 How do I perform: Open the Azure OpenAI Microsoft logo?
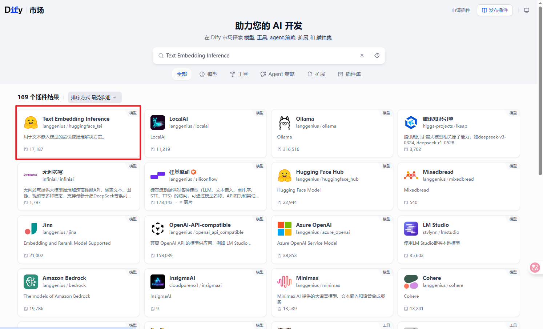(x=285, y=229)
